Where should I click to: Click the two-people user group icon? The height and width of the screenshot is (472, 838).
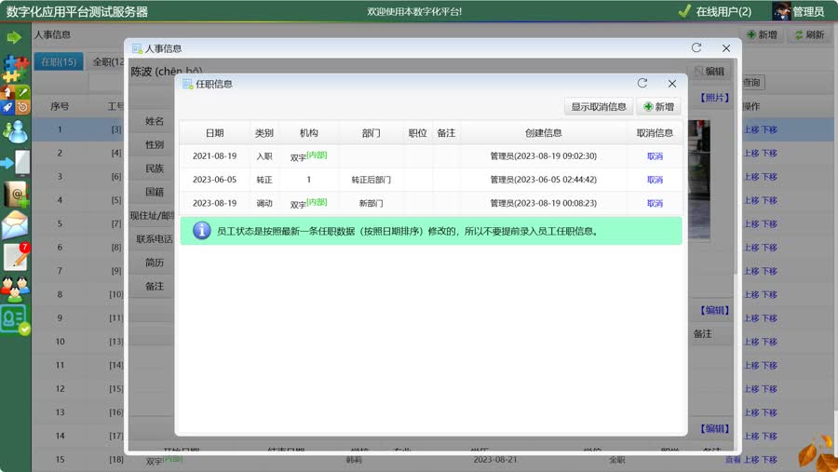pos(15,289)
